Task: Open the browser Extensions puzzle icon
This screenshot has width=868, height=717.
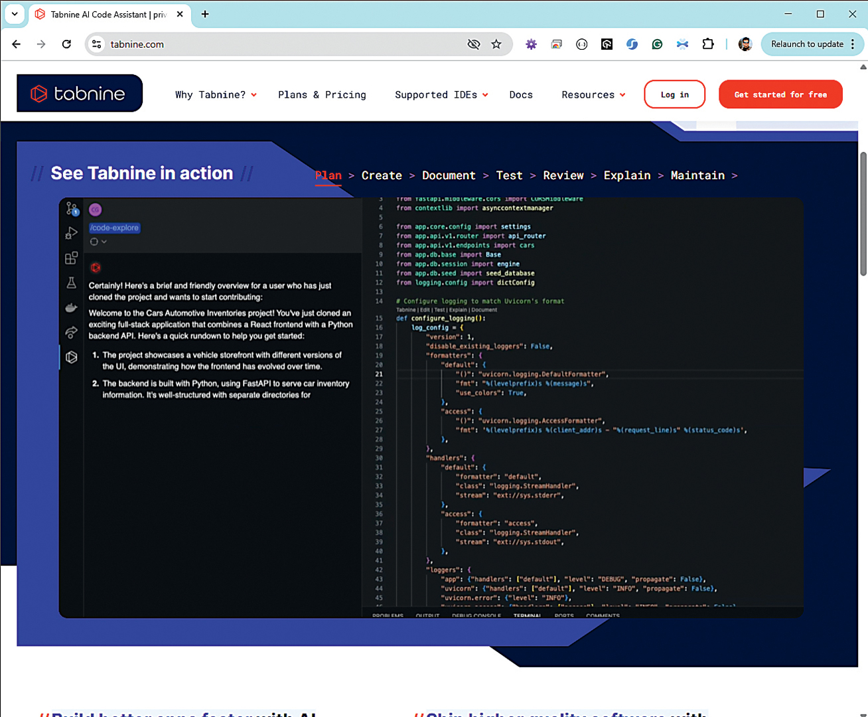Action: click(x=708, y=44)
